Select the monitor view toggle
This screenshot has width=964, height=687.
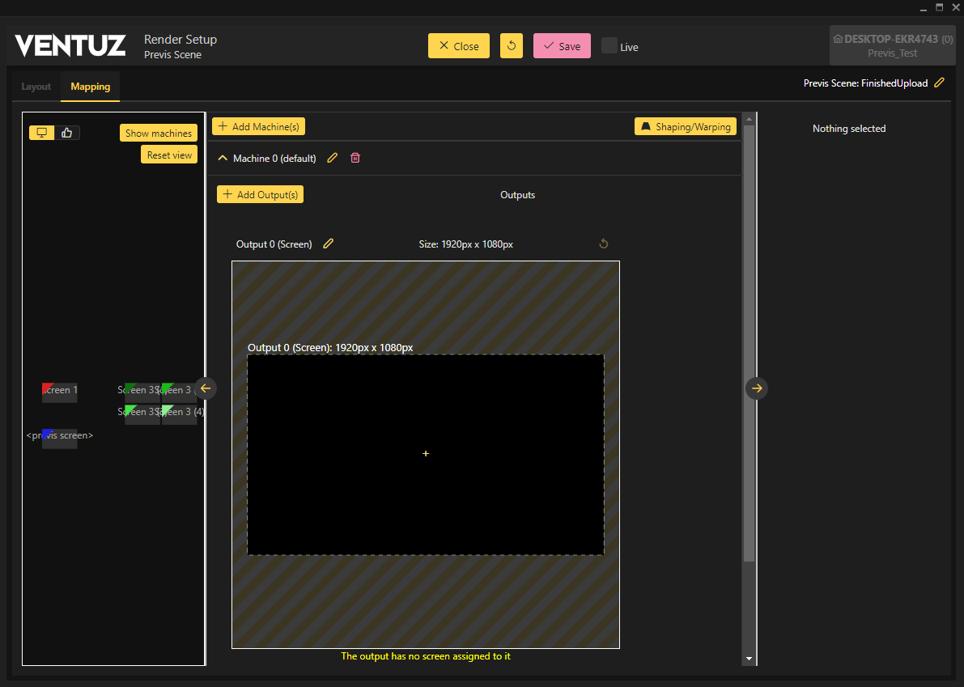click(42, 133)
